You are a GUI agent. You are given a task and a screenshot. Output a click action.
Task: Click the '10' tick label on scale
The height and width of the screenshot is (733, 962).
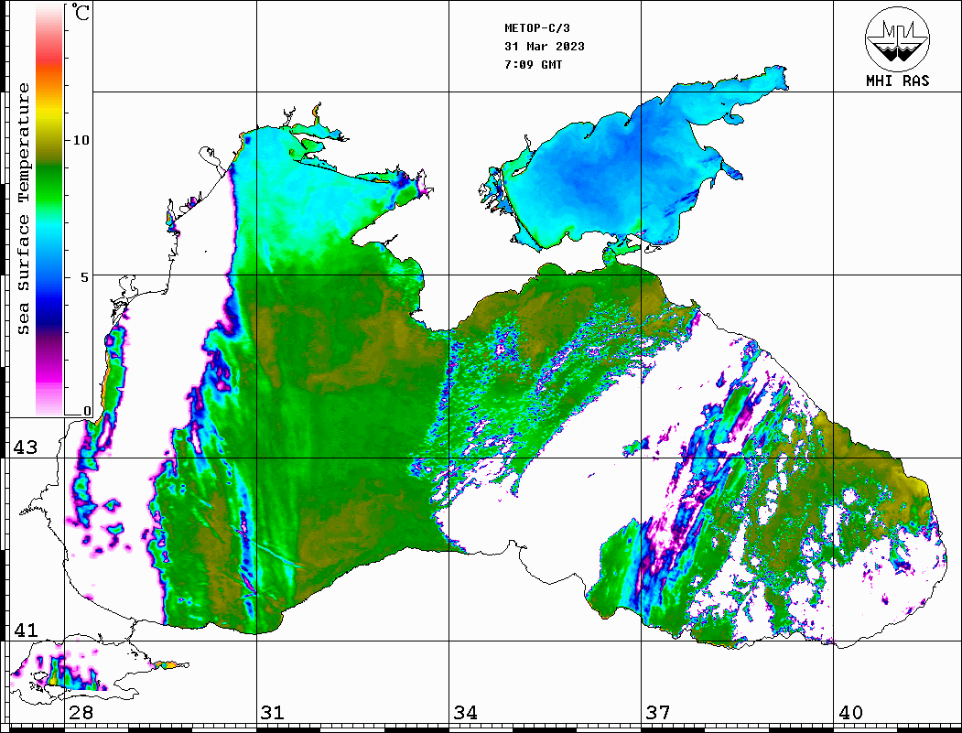(81, 140)
